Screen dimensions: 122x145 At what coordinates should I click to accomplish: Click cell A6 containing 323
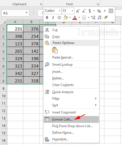(x=15, y=66)
